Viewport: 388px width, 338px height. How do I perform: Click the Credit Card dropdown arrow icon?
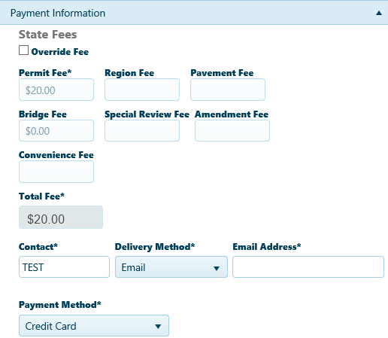point(158,327)
